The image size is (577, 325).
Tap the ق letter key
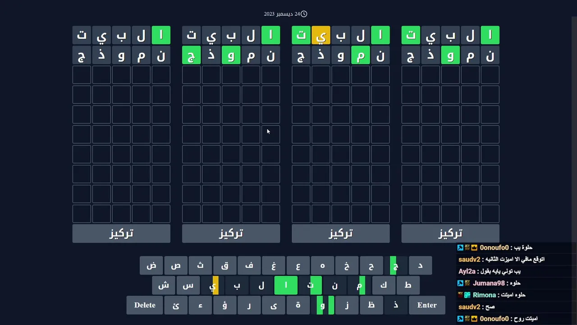click(x=224, y=265)
